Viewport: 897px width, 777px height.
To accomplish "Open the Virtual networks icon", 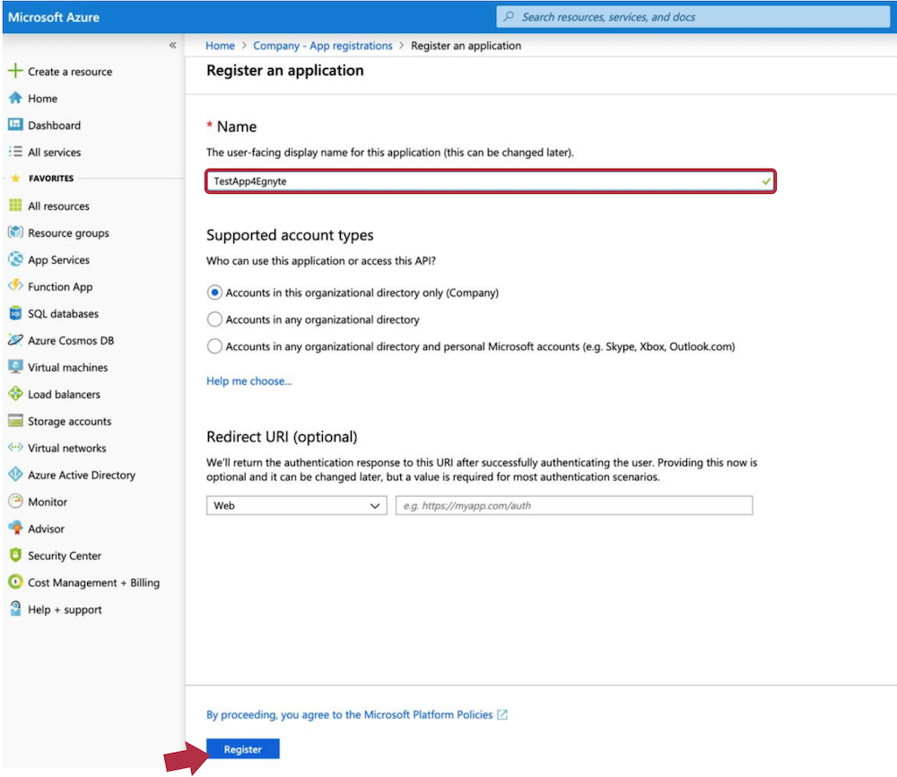I will [15, 448].
